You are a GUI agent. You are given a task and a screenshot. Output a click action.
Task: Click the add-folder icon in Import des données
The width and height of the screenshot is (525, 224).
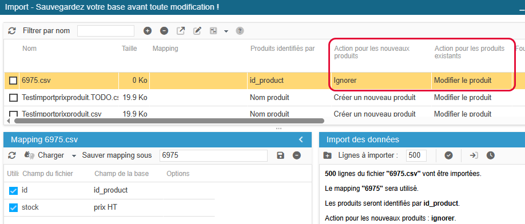tap(328, 155)
